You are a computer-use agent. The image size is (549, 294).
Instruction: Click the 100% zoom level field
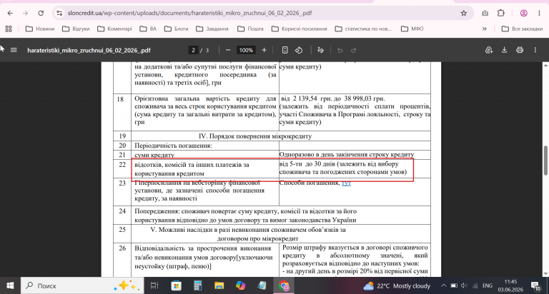tap(246, 50)
